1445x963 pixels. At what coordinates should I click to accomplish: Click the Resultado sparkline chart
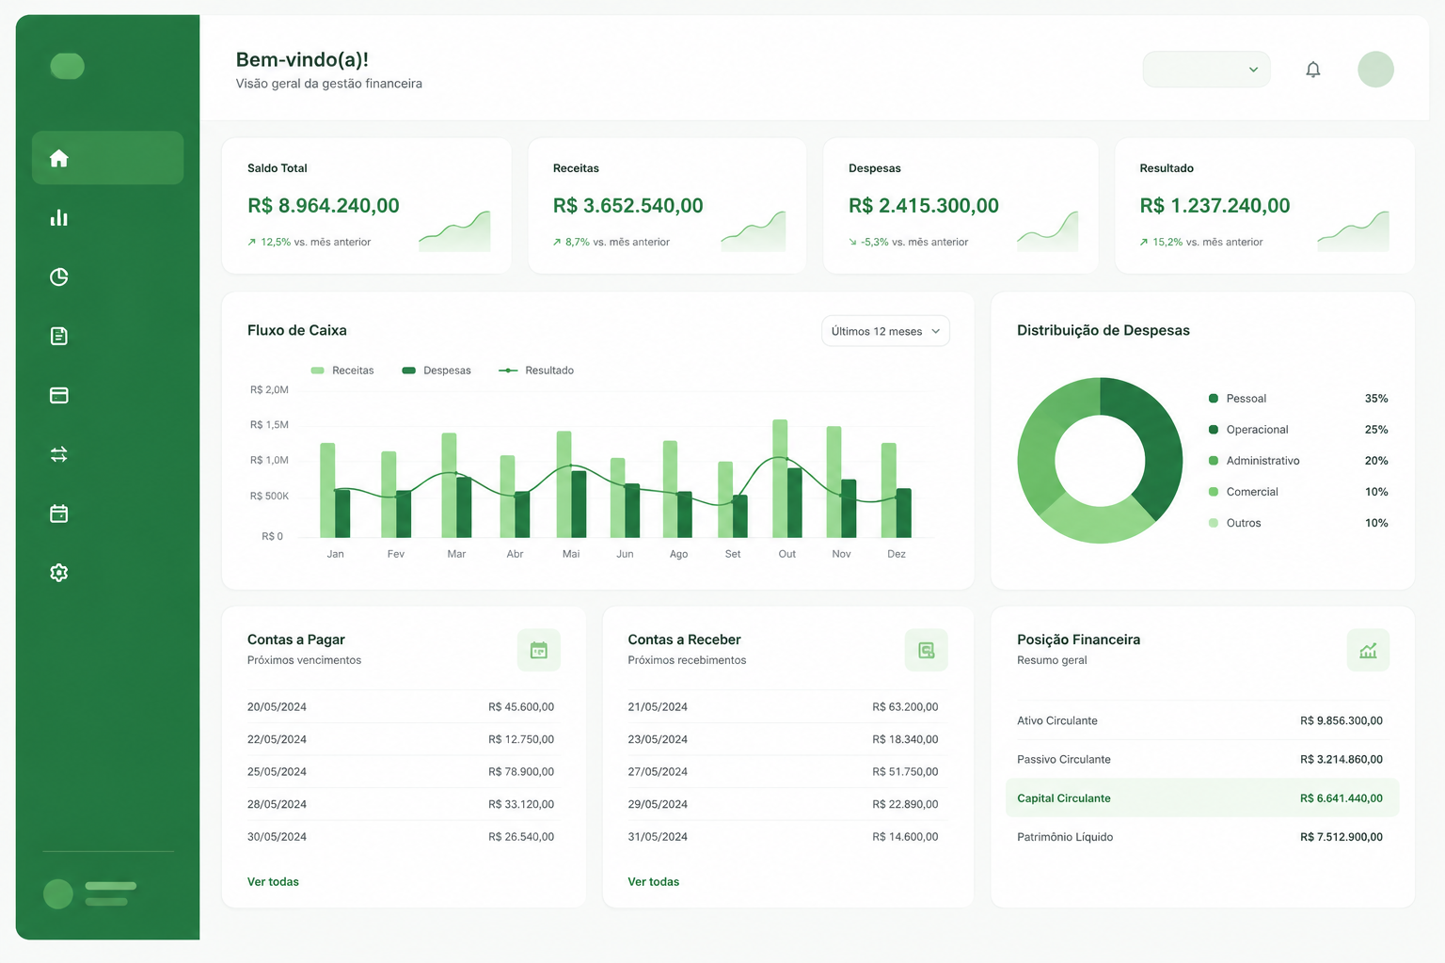coord(1353,231)
